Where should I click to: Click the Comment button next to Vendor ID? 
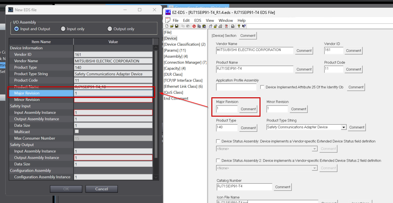[x=354, y=51]
